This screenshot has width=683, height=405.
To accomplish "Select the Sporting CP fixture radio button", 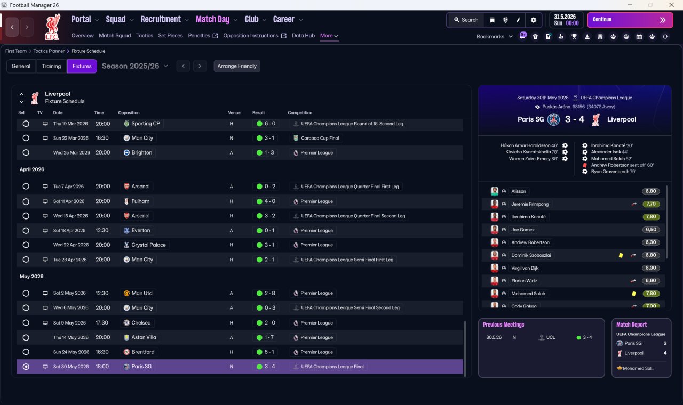I will 26,124.
